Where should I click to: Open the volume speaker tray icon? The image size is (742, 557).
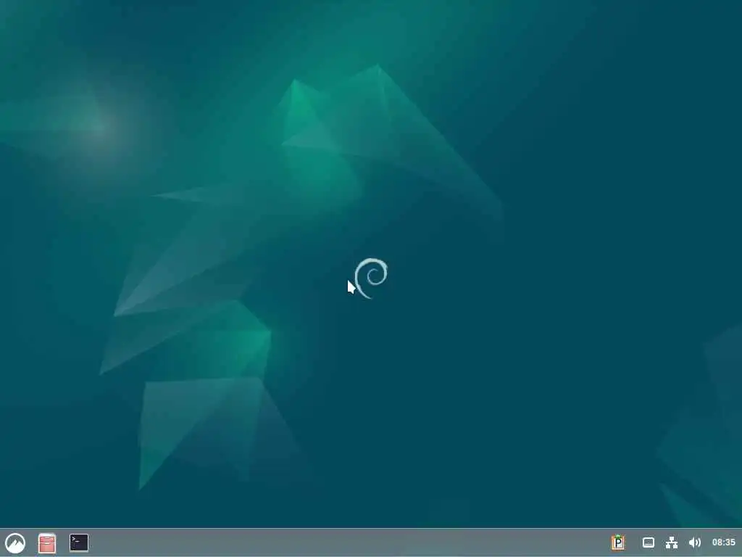point(695,542)
